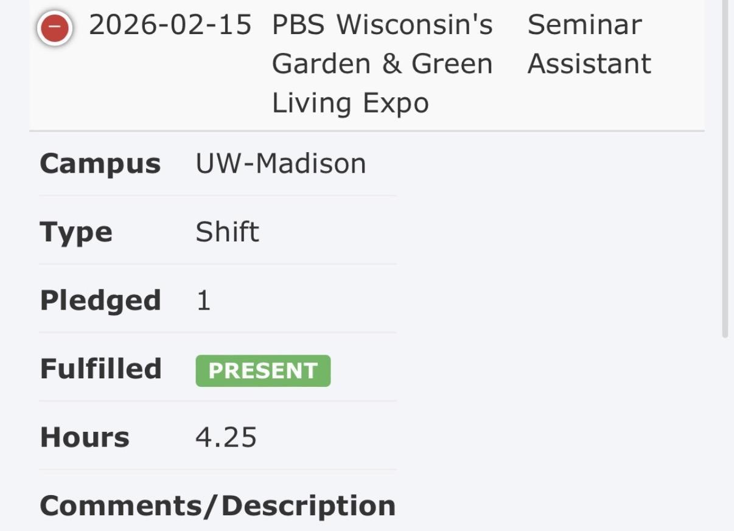This screenshot has height=531, width=734.
Task: Click the green PRESENT badge
Action: tap(263, 370)
